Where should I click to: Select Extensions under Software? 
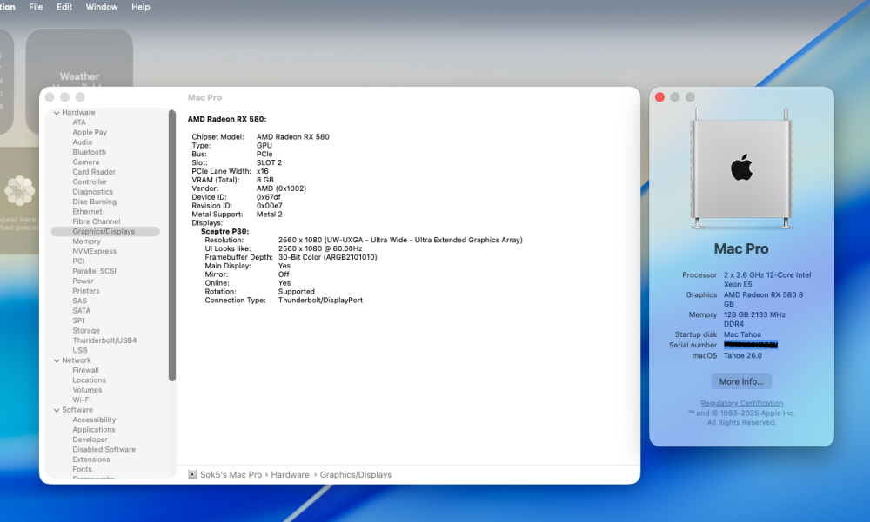tap(91, 459)
